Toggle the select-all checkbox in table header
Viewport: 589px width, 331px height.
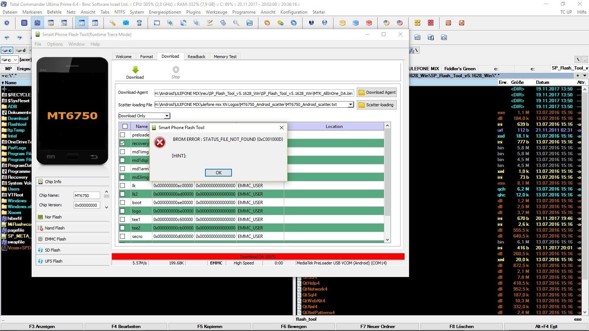125,127
